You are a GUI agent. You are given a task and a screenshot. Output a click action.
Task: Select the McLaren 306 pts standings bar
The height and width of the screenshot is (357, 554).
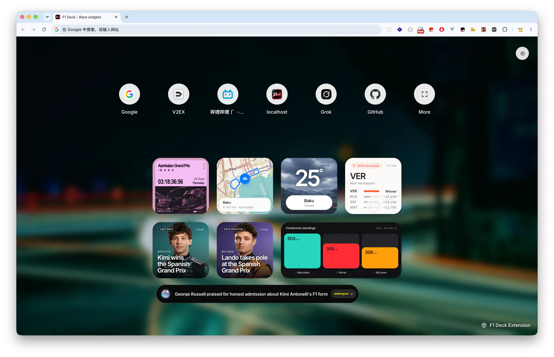click(x=380, y=258)
